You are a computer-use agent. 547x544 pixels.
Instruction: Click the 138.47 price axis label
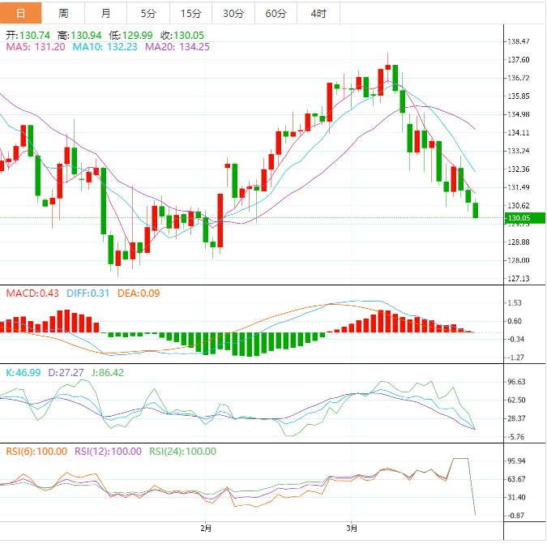click(519, 41)
